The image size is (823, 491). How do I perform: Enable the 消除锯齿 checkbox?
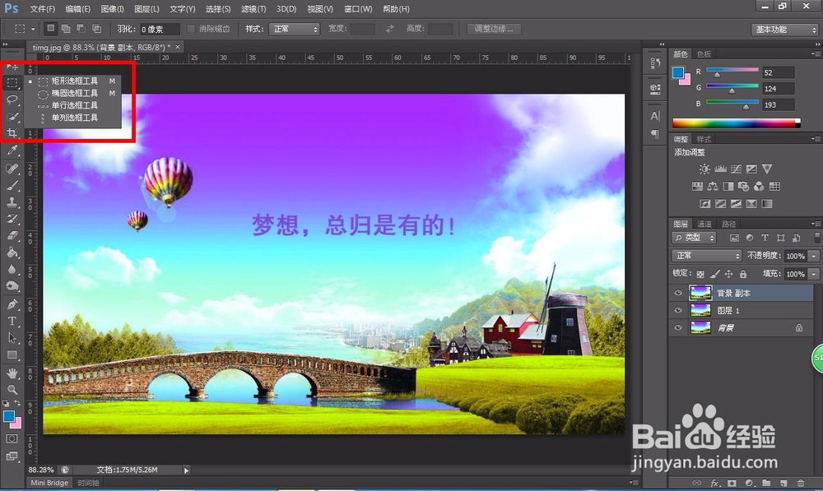pos(191,29)
